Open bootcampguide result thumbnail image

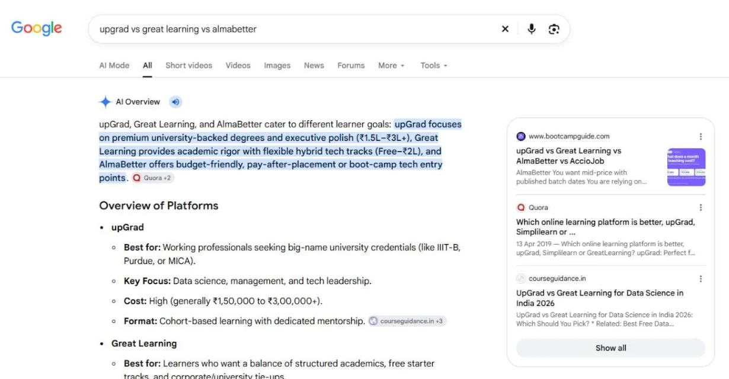pyautogui.click(x=686, y=167)
